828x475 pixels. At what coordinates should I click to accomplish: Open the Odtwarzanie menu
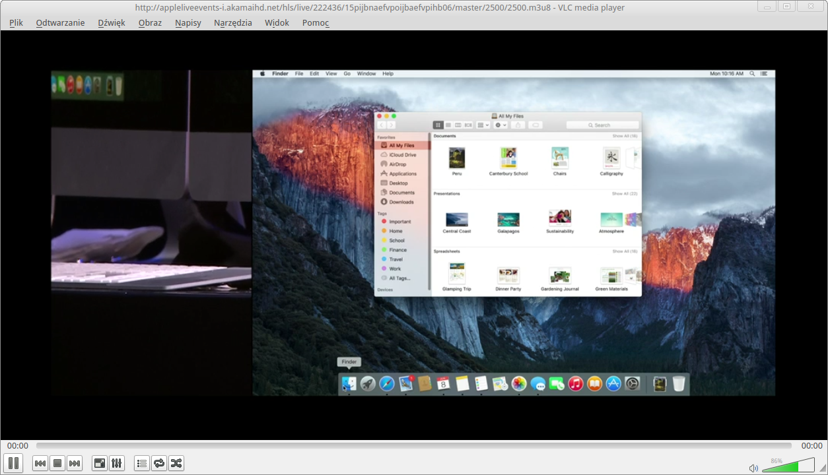(60, 22)
